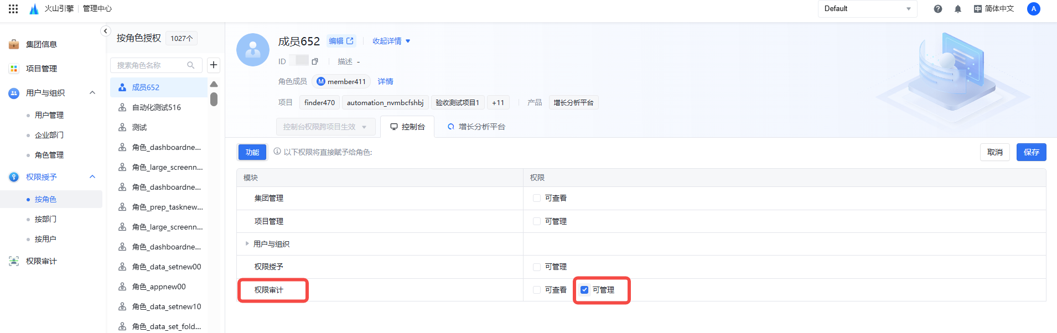1057x333 pixels.
Task: Open the notifications bell
Action: (958, 9)
